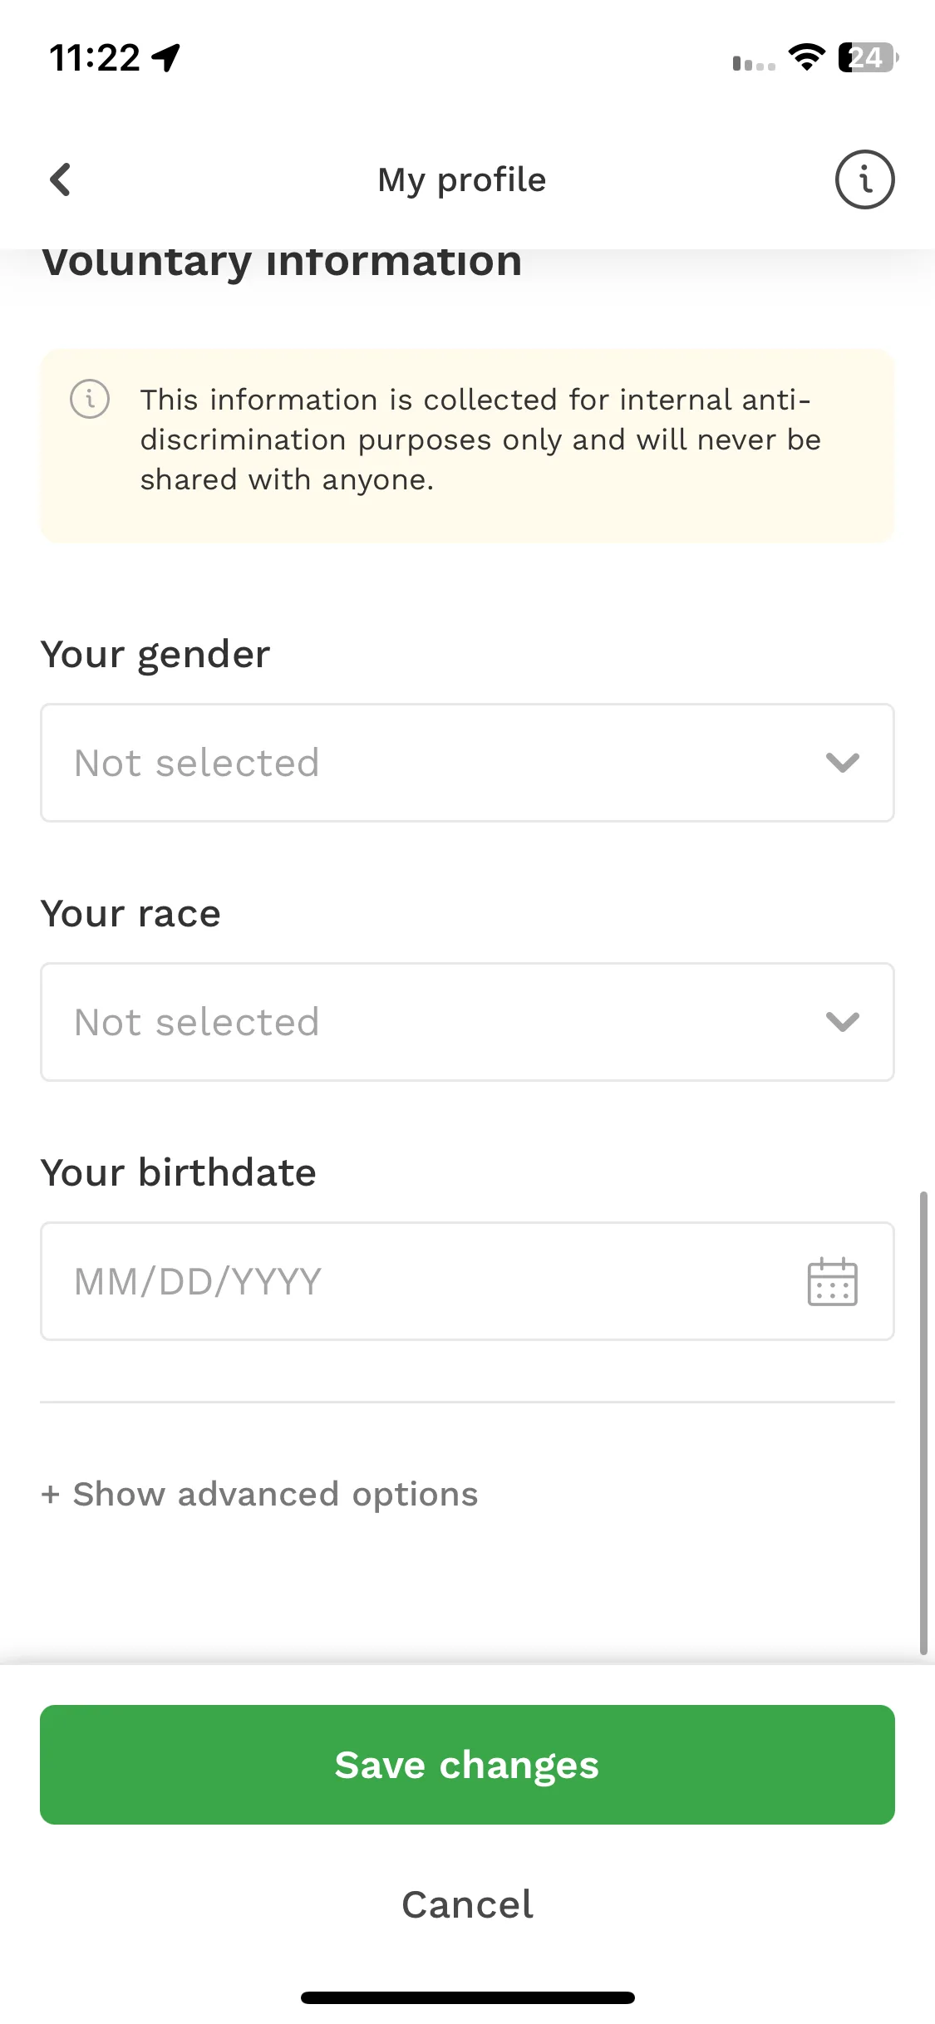The image size is (935, 2024).
Task: Go back using the left chevron
Action: coord(61,179)
